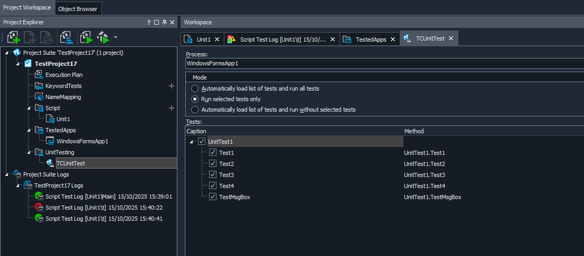Collapse the TestedApps tree node
This screenshot has height=256, width=584.
[28, 130]
